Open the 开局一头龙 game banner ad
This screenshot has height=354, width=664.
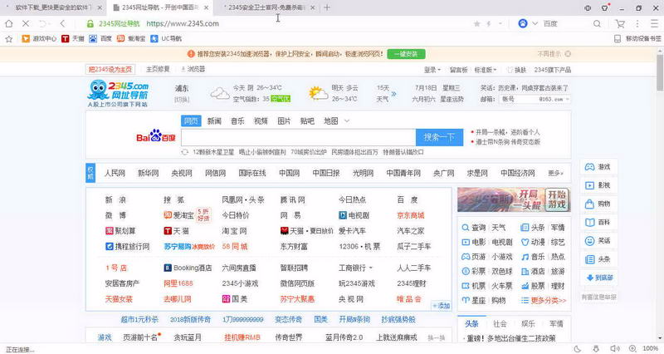point(514,199)
